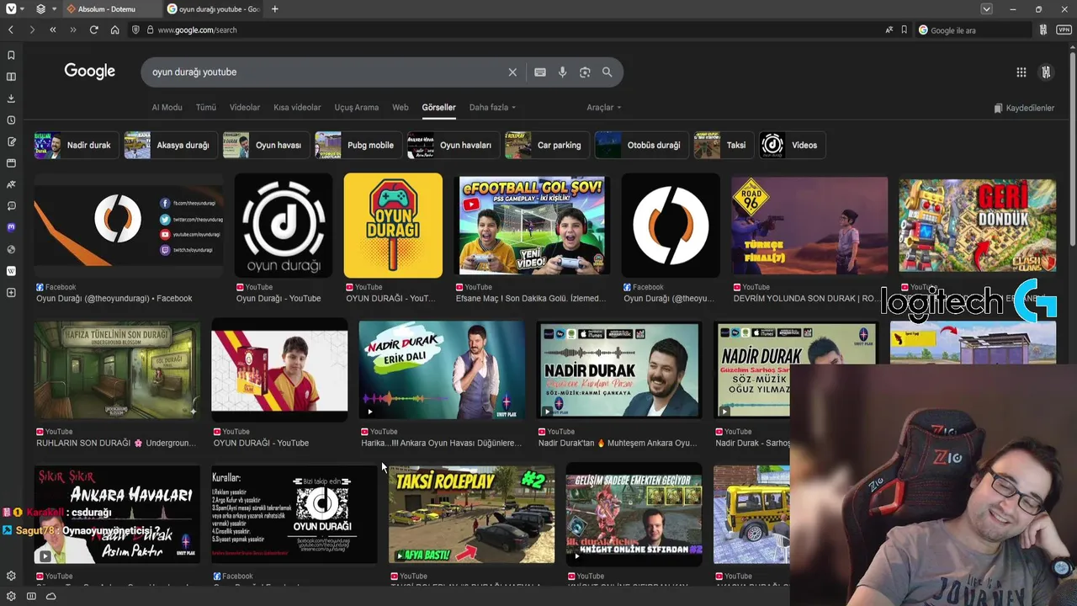
Task: Open the new tab plus button
Action: (274, 9)
